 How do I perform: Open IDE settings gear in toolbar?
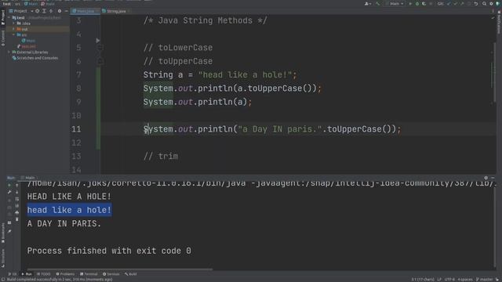pos(491,3)
